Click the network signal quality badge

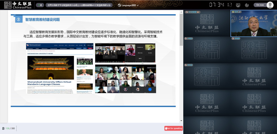(x=40, y=5)
